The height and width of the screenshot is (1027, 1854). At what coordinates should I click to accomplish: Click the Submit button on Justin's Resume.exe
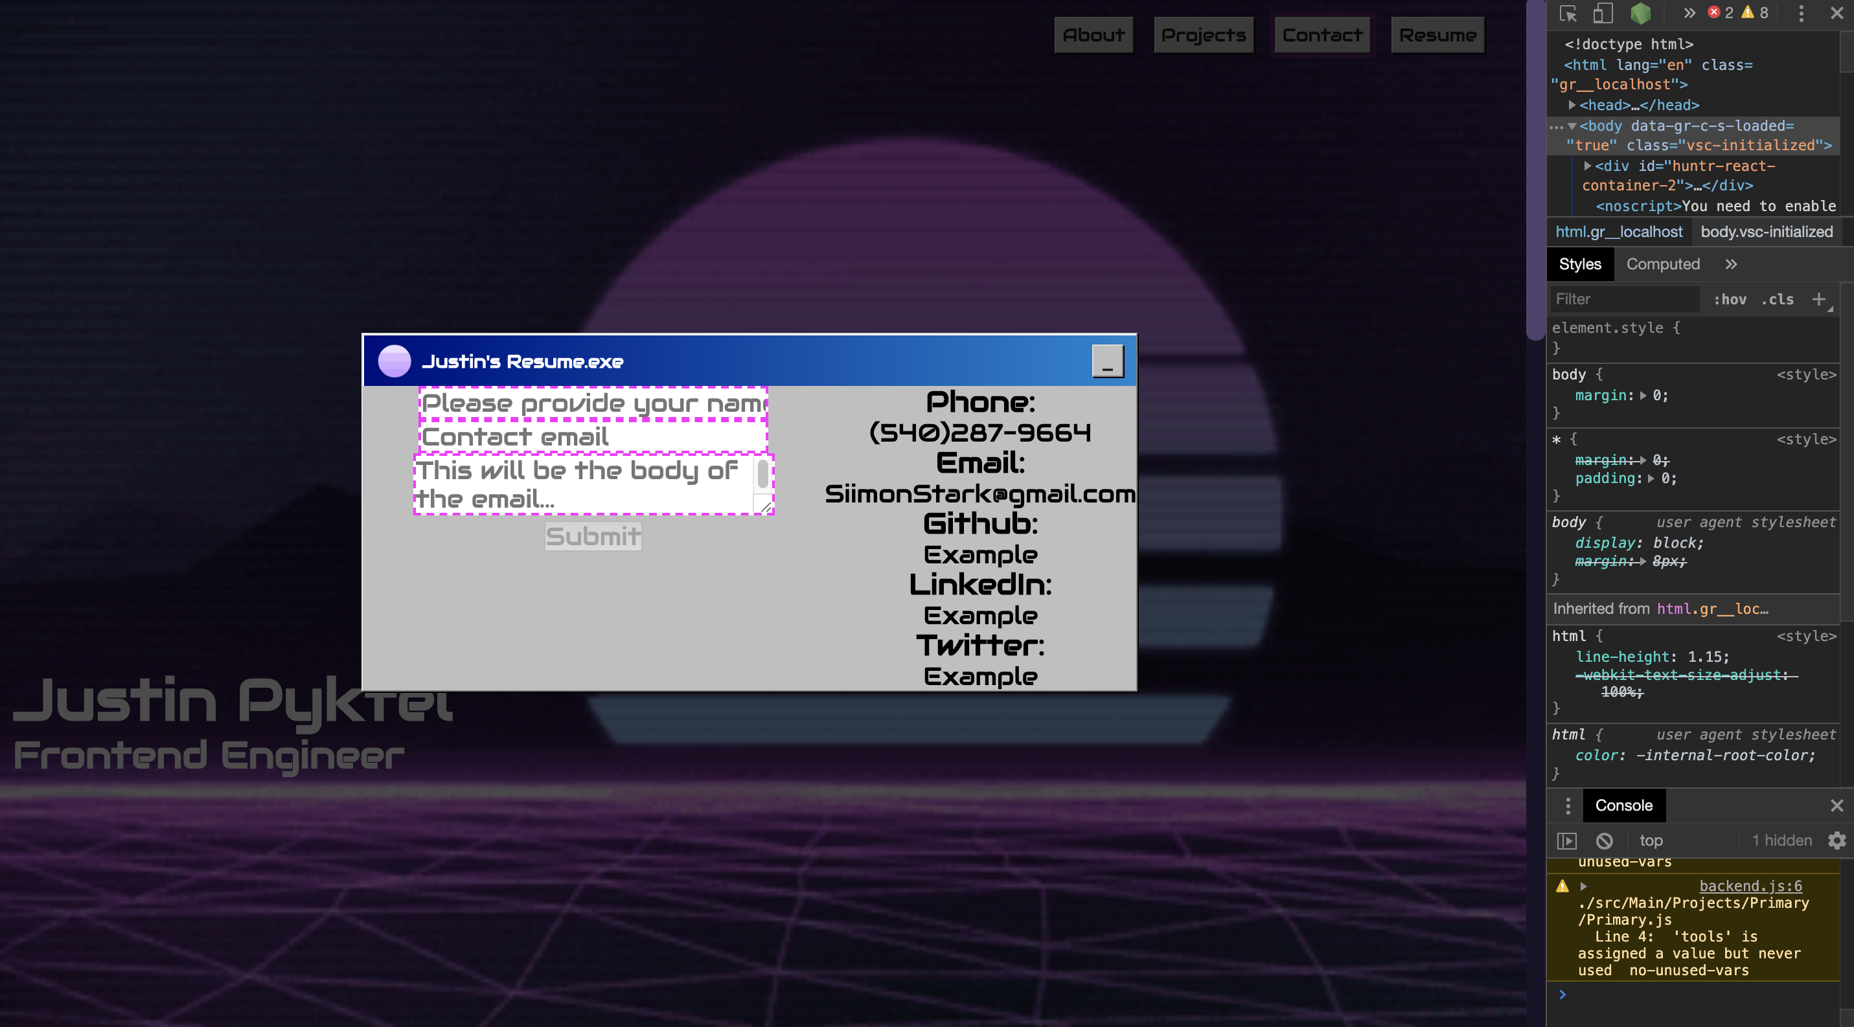tap(592, 536)
